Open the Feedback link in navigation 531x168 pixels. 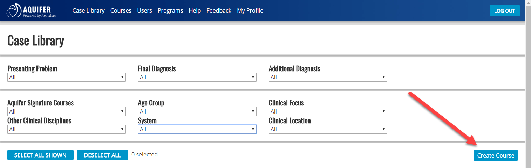(x=219, y=10)
